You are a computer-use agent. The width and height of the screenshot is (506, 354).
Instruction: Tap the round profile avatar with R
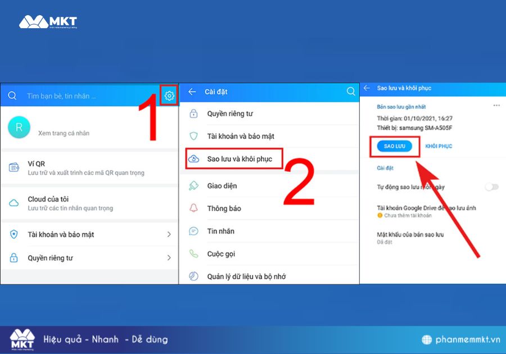pos(19,128)
